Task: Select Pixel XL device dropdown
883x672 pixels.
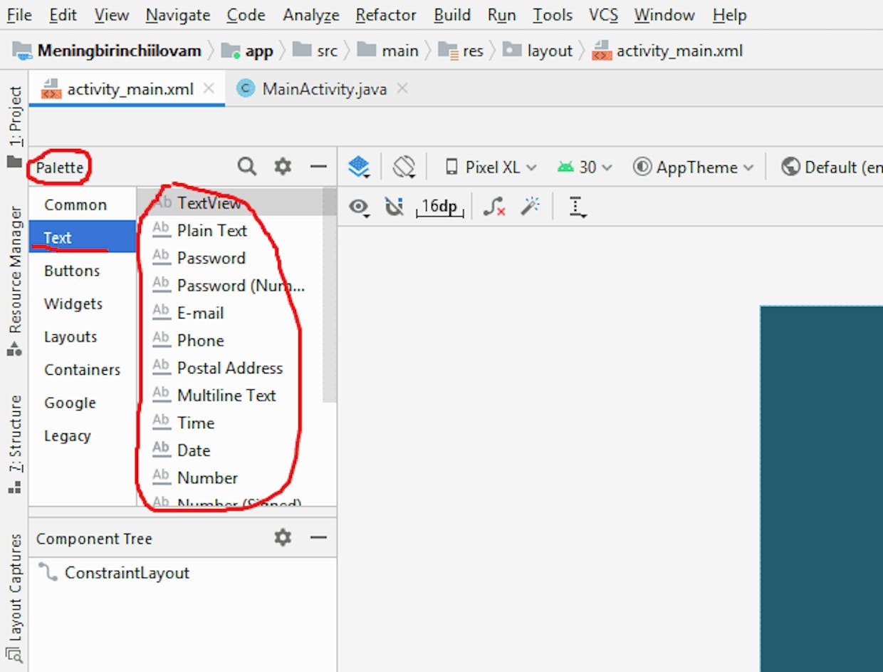Action: [x=491, y=167]
